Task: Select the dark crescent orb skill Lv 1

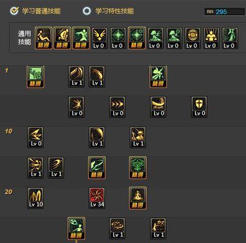Action: [97, 137]
